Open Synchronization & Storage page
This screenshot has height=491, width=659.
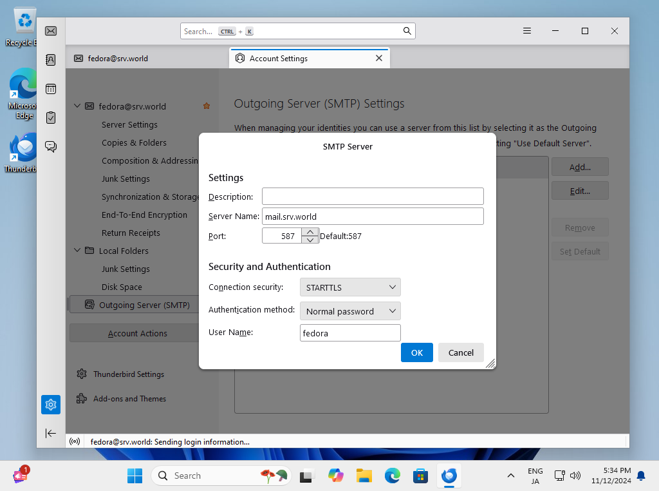click(150, 197)
